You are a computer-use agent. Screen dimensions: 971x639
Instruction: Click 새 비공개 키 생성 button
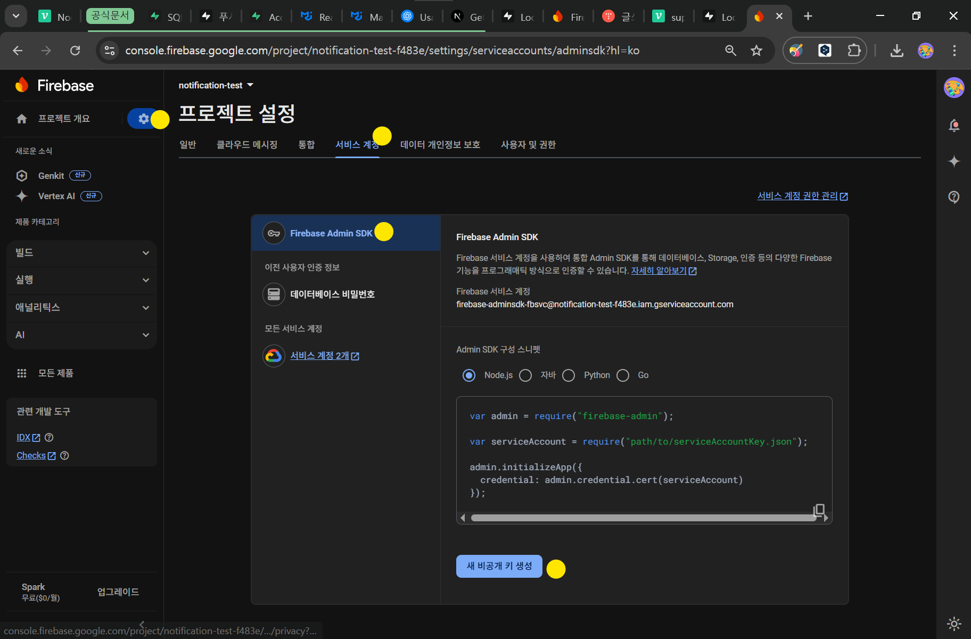499,566
